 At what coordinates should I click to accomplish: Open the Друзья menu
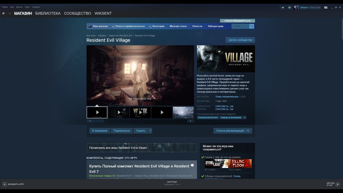(x=19, y=7)
